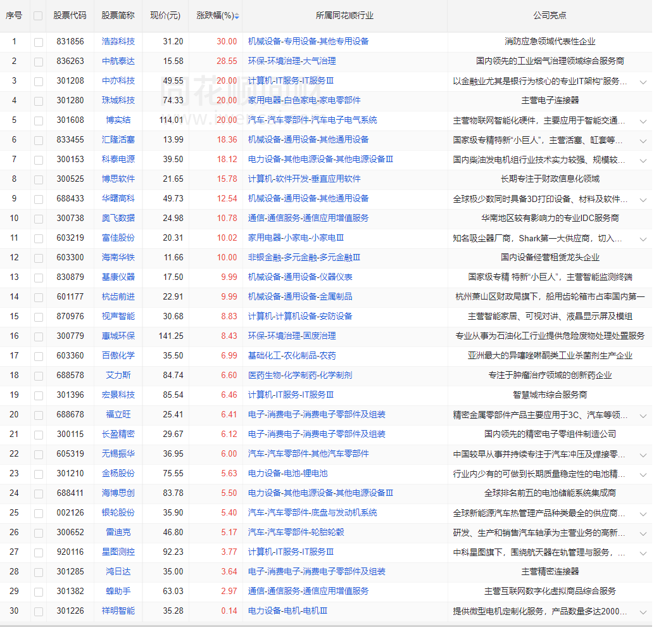Open industry link 汽车-汽车零部件-汽车电子电气系统
The image size is (654, 627).
[312, 120]
